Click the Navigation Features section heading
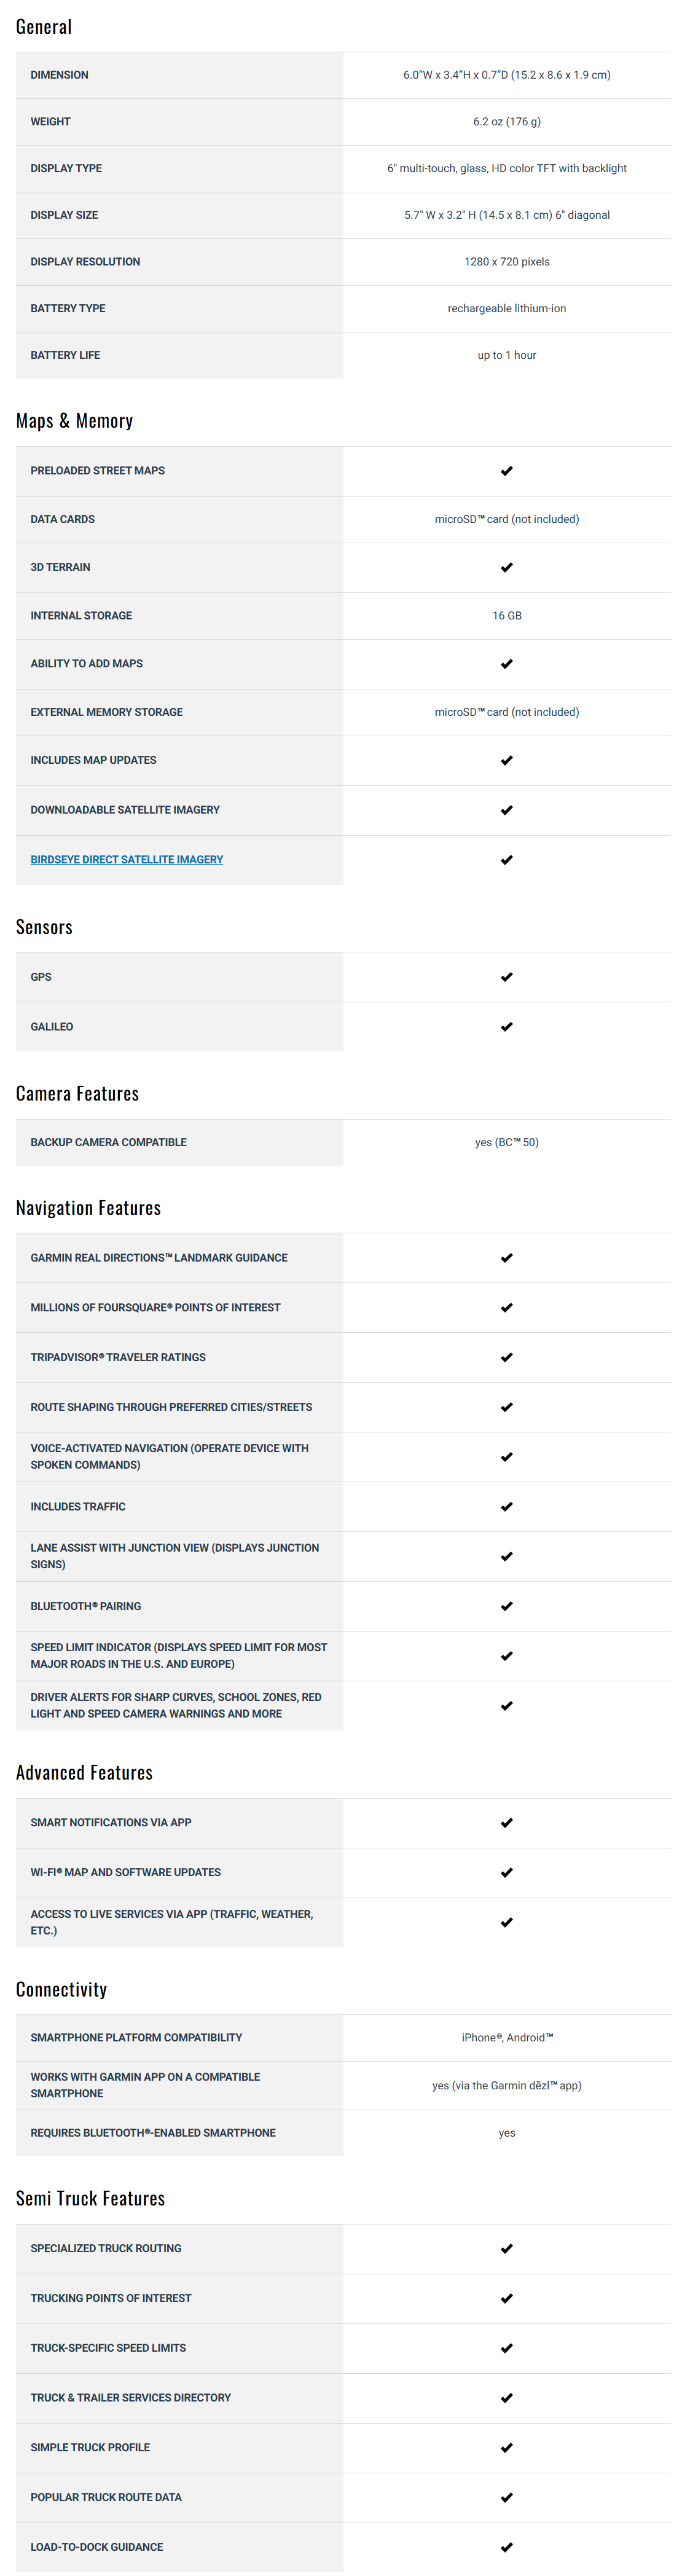This screenshot has height=2576, width=682. [x=88, y=1208]
